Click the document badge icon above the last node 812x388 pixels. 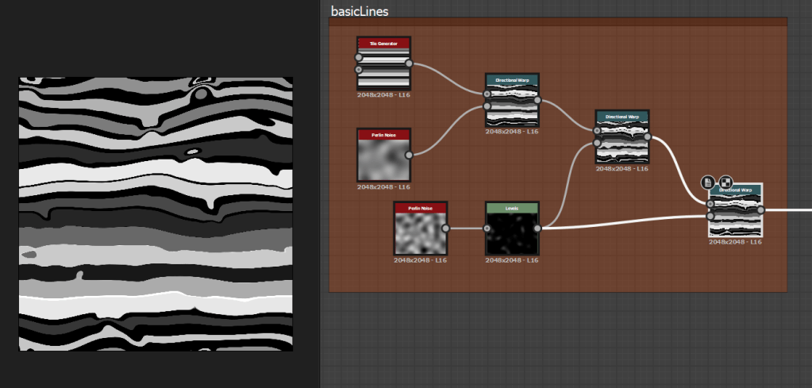click(x=709, y=182)
